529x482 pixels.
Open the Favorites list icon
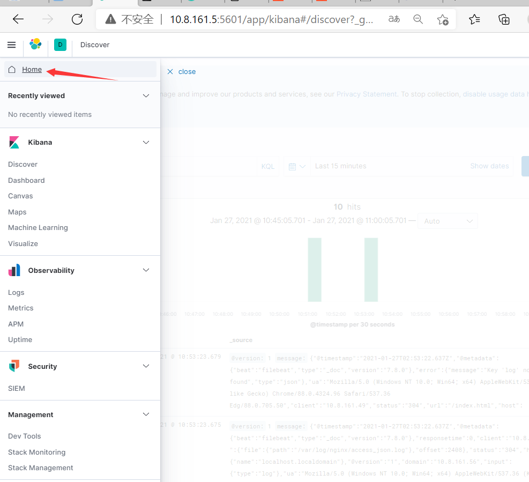coord(474,19)
